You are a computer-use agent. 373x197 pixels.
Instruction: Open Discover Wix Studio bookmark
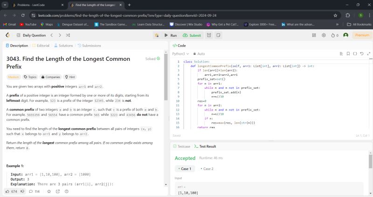tap(186, 25)
